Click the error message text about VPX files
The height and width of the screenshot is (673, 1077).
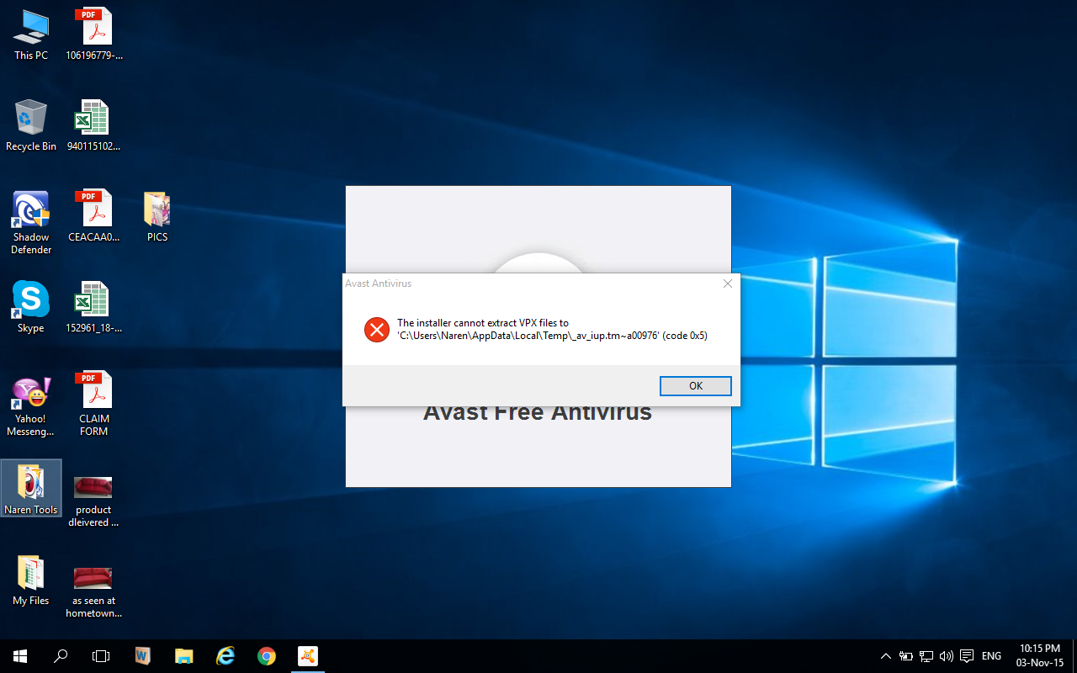click(x=552, y=329)
